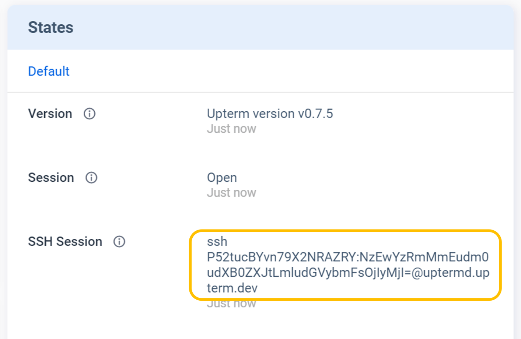
Task: Click the info icon next to Session
Action: click(x=91, y=178)
